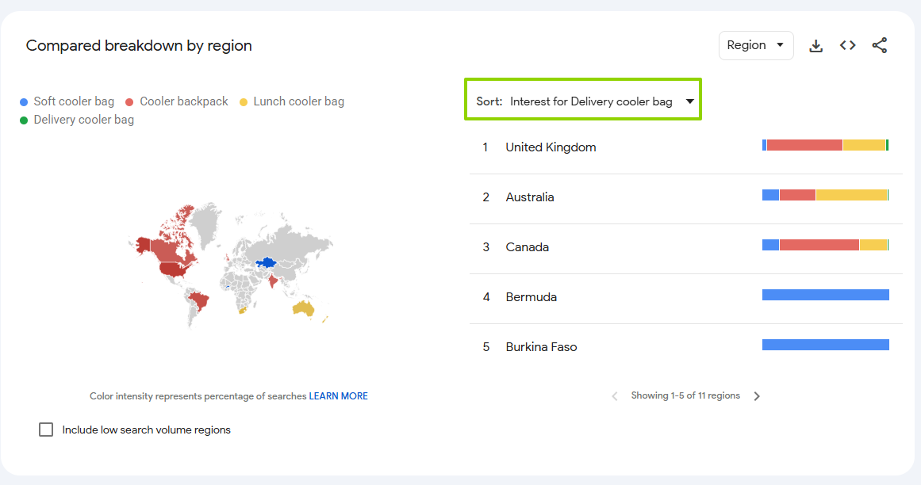The height and width of the screenshot is (485, 921).
Task: Click Canada's stacked interest bar
Action: (825, 245)
